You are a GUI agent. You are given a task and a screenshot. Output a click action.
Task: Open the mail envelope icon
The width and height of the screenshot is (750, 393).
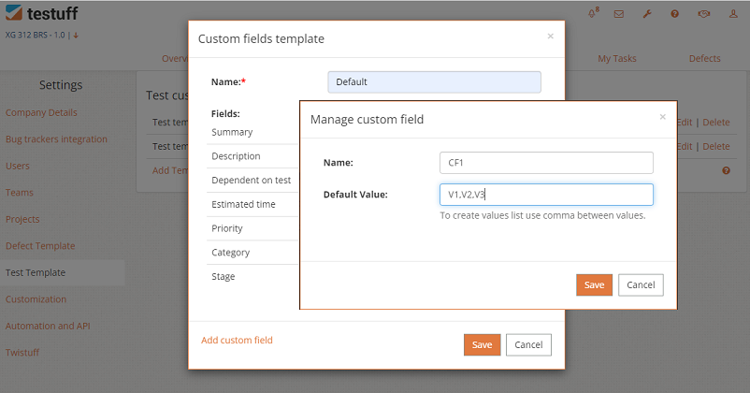pyautogui.click(x=619, y=14)
